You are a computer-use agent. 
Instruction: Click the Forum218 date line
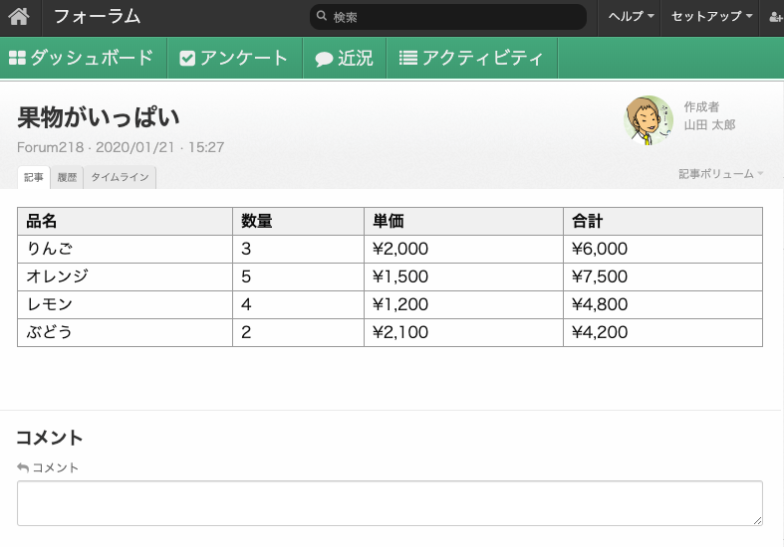121,148
